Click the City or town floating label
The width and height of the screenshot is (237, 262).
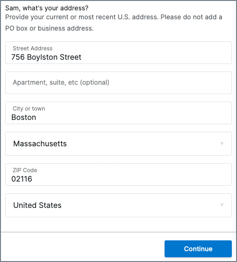29,109
